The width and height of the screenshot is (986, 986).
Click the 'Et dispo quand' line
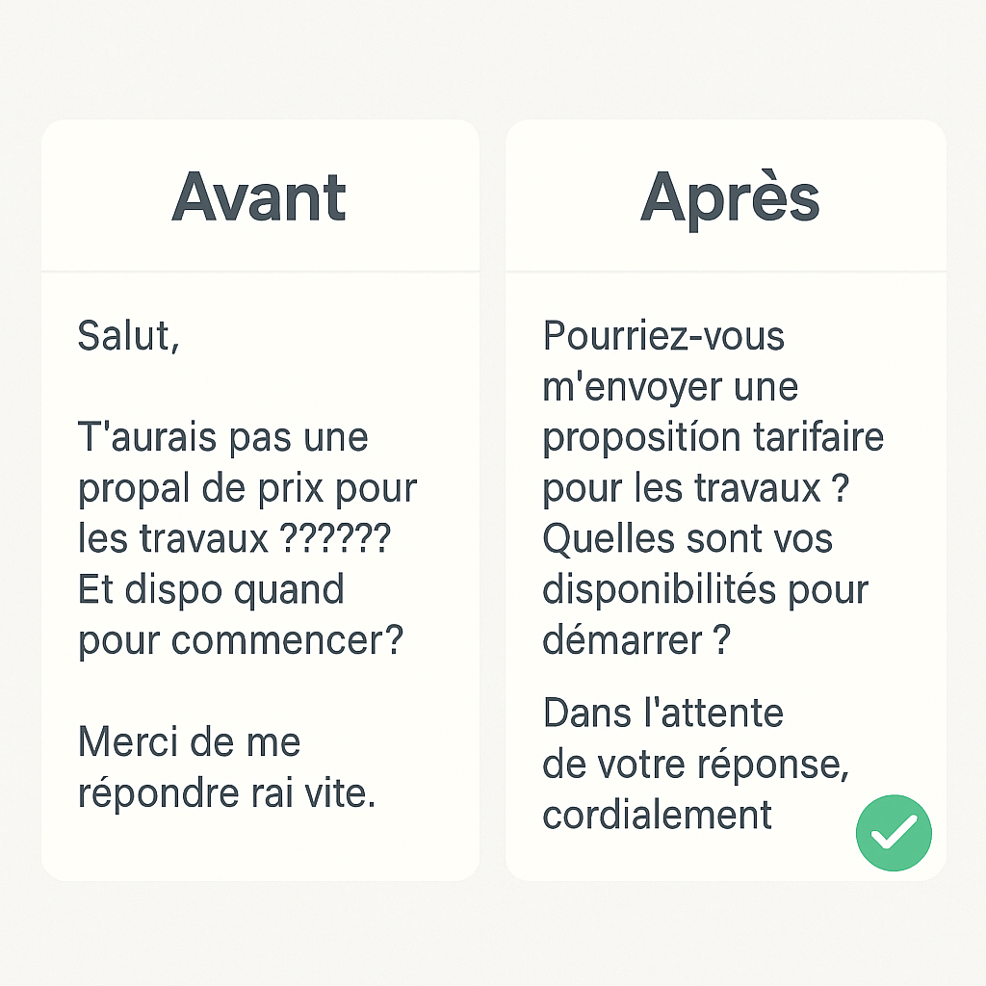211,591
